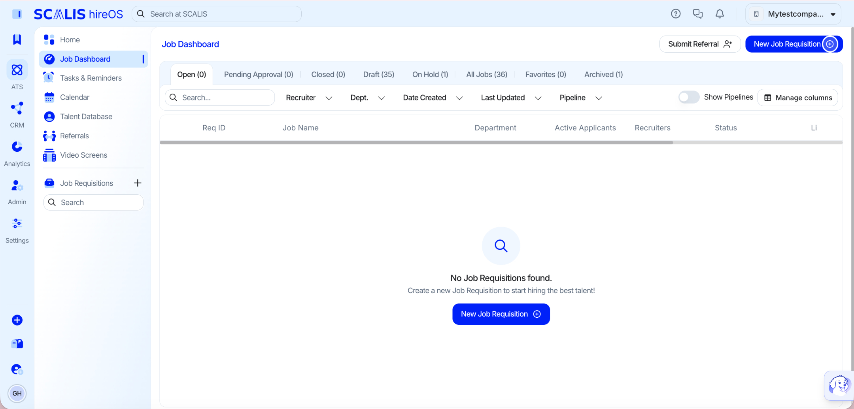Toggle the Show Pipelines switch
This screenshot has width=854, height=409.
[689, 97]
